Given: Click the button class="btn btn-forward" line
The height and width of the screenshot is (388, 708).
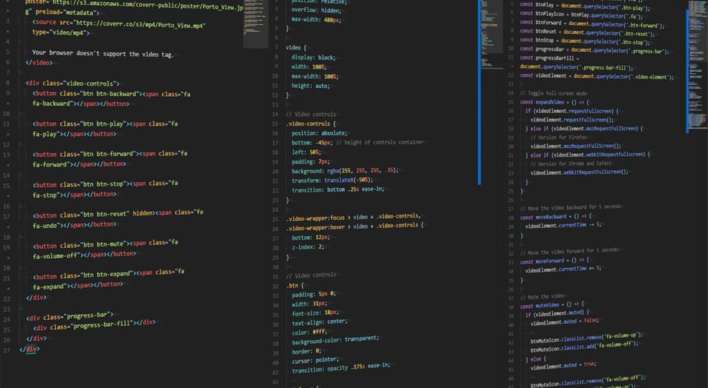Looking at the screenshot, I should [110, 154].
